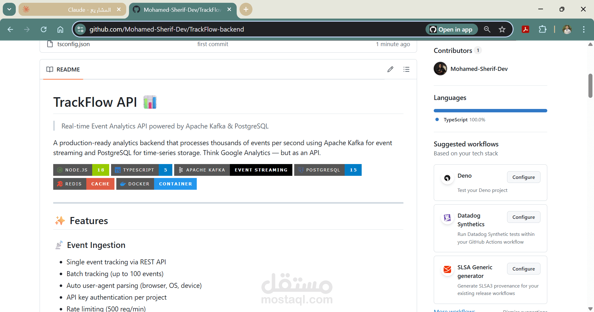Click "API key authentication per project"

tap(116, 297)
